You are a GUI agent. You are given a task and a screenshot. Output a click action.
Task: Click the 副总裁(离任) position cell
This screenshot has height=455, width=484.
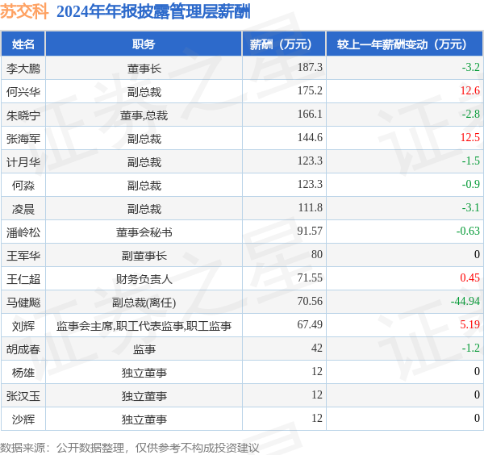tap(144, 303)
